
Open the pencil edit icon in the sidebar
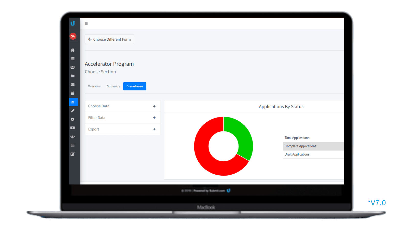click(x=73, y=154)
